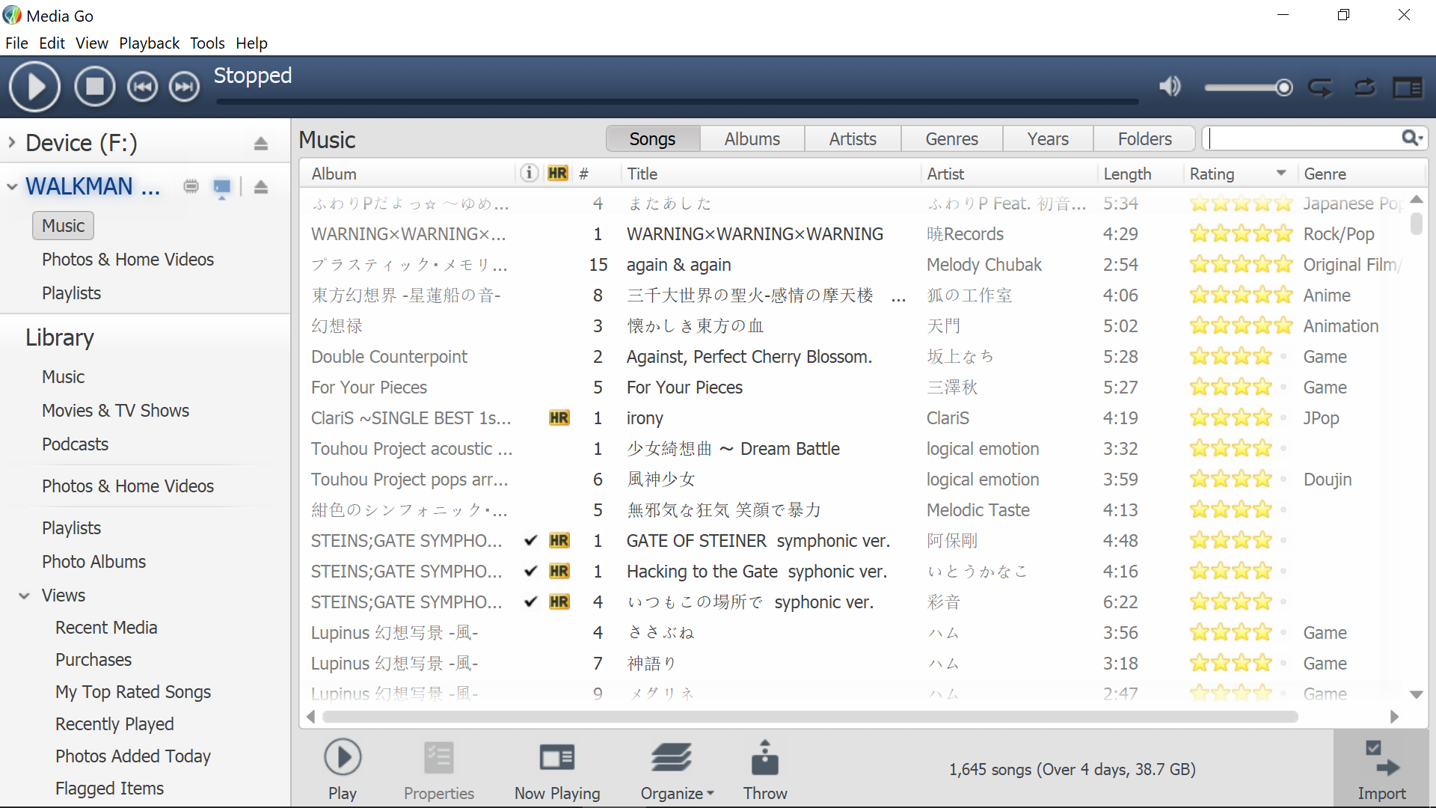Click the Stop playback button
Screen dimensions: 1436x808
click(x=95, y=88)
